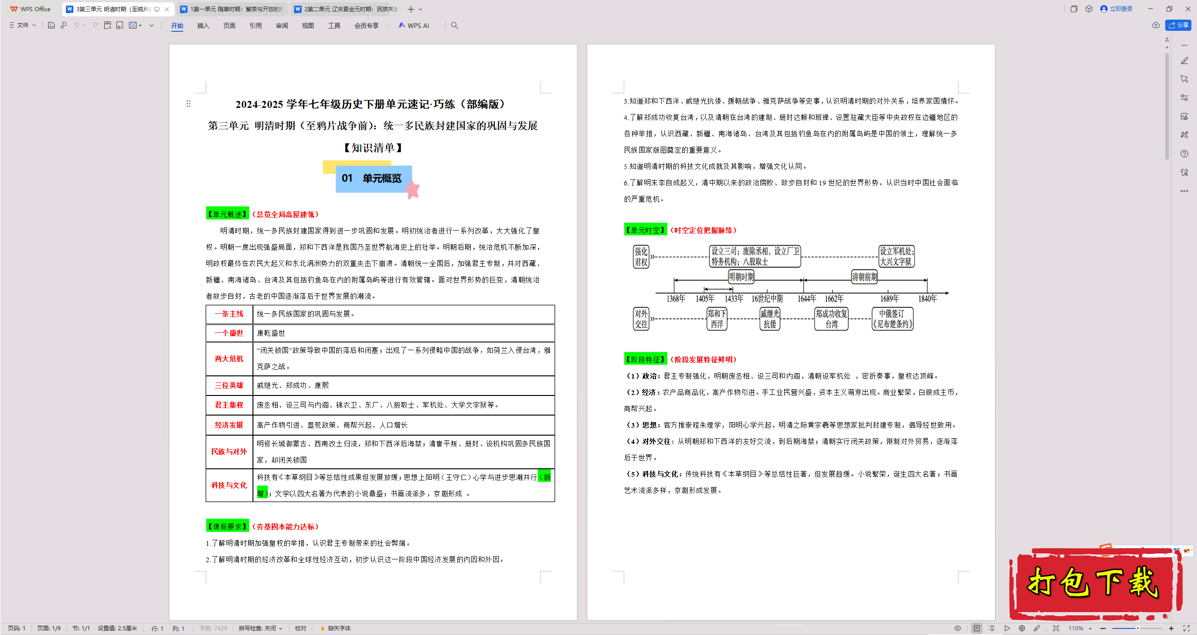Add a new tab with the plus button

[411, 9]
